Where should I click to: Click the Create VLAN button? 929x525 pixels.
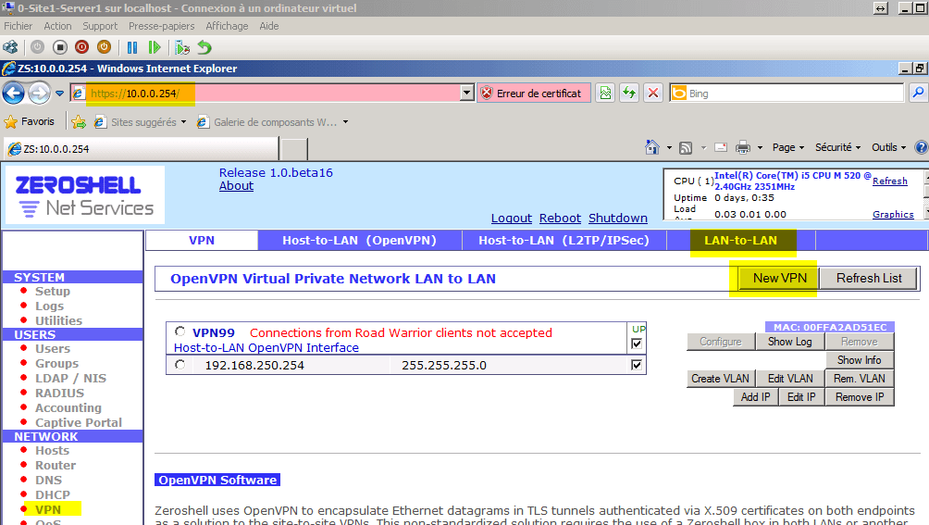click(x=720, y=379)
